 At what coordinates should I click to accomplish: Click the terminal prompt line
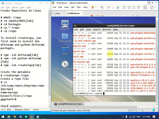click(89, 94)
